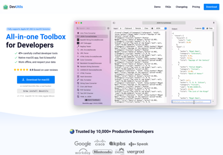Open SQL Formatter icon
The height and width of the screenshot is (155, 223).
point(78,80)
